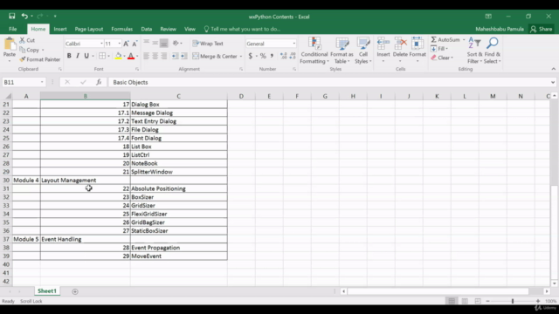Decrease decimal places
This screenshot has height=314, width=559.
[x=293, y=56]
